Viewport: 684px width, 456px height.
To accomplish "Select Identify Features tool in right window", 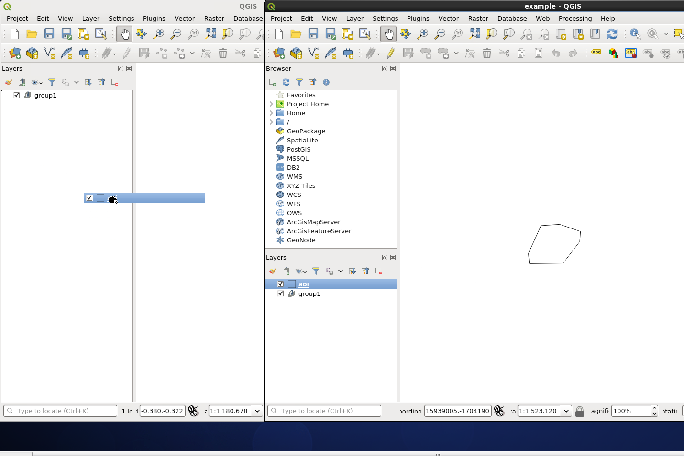I will click(x=635, y=34).
